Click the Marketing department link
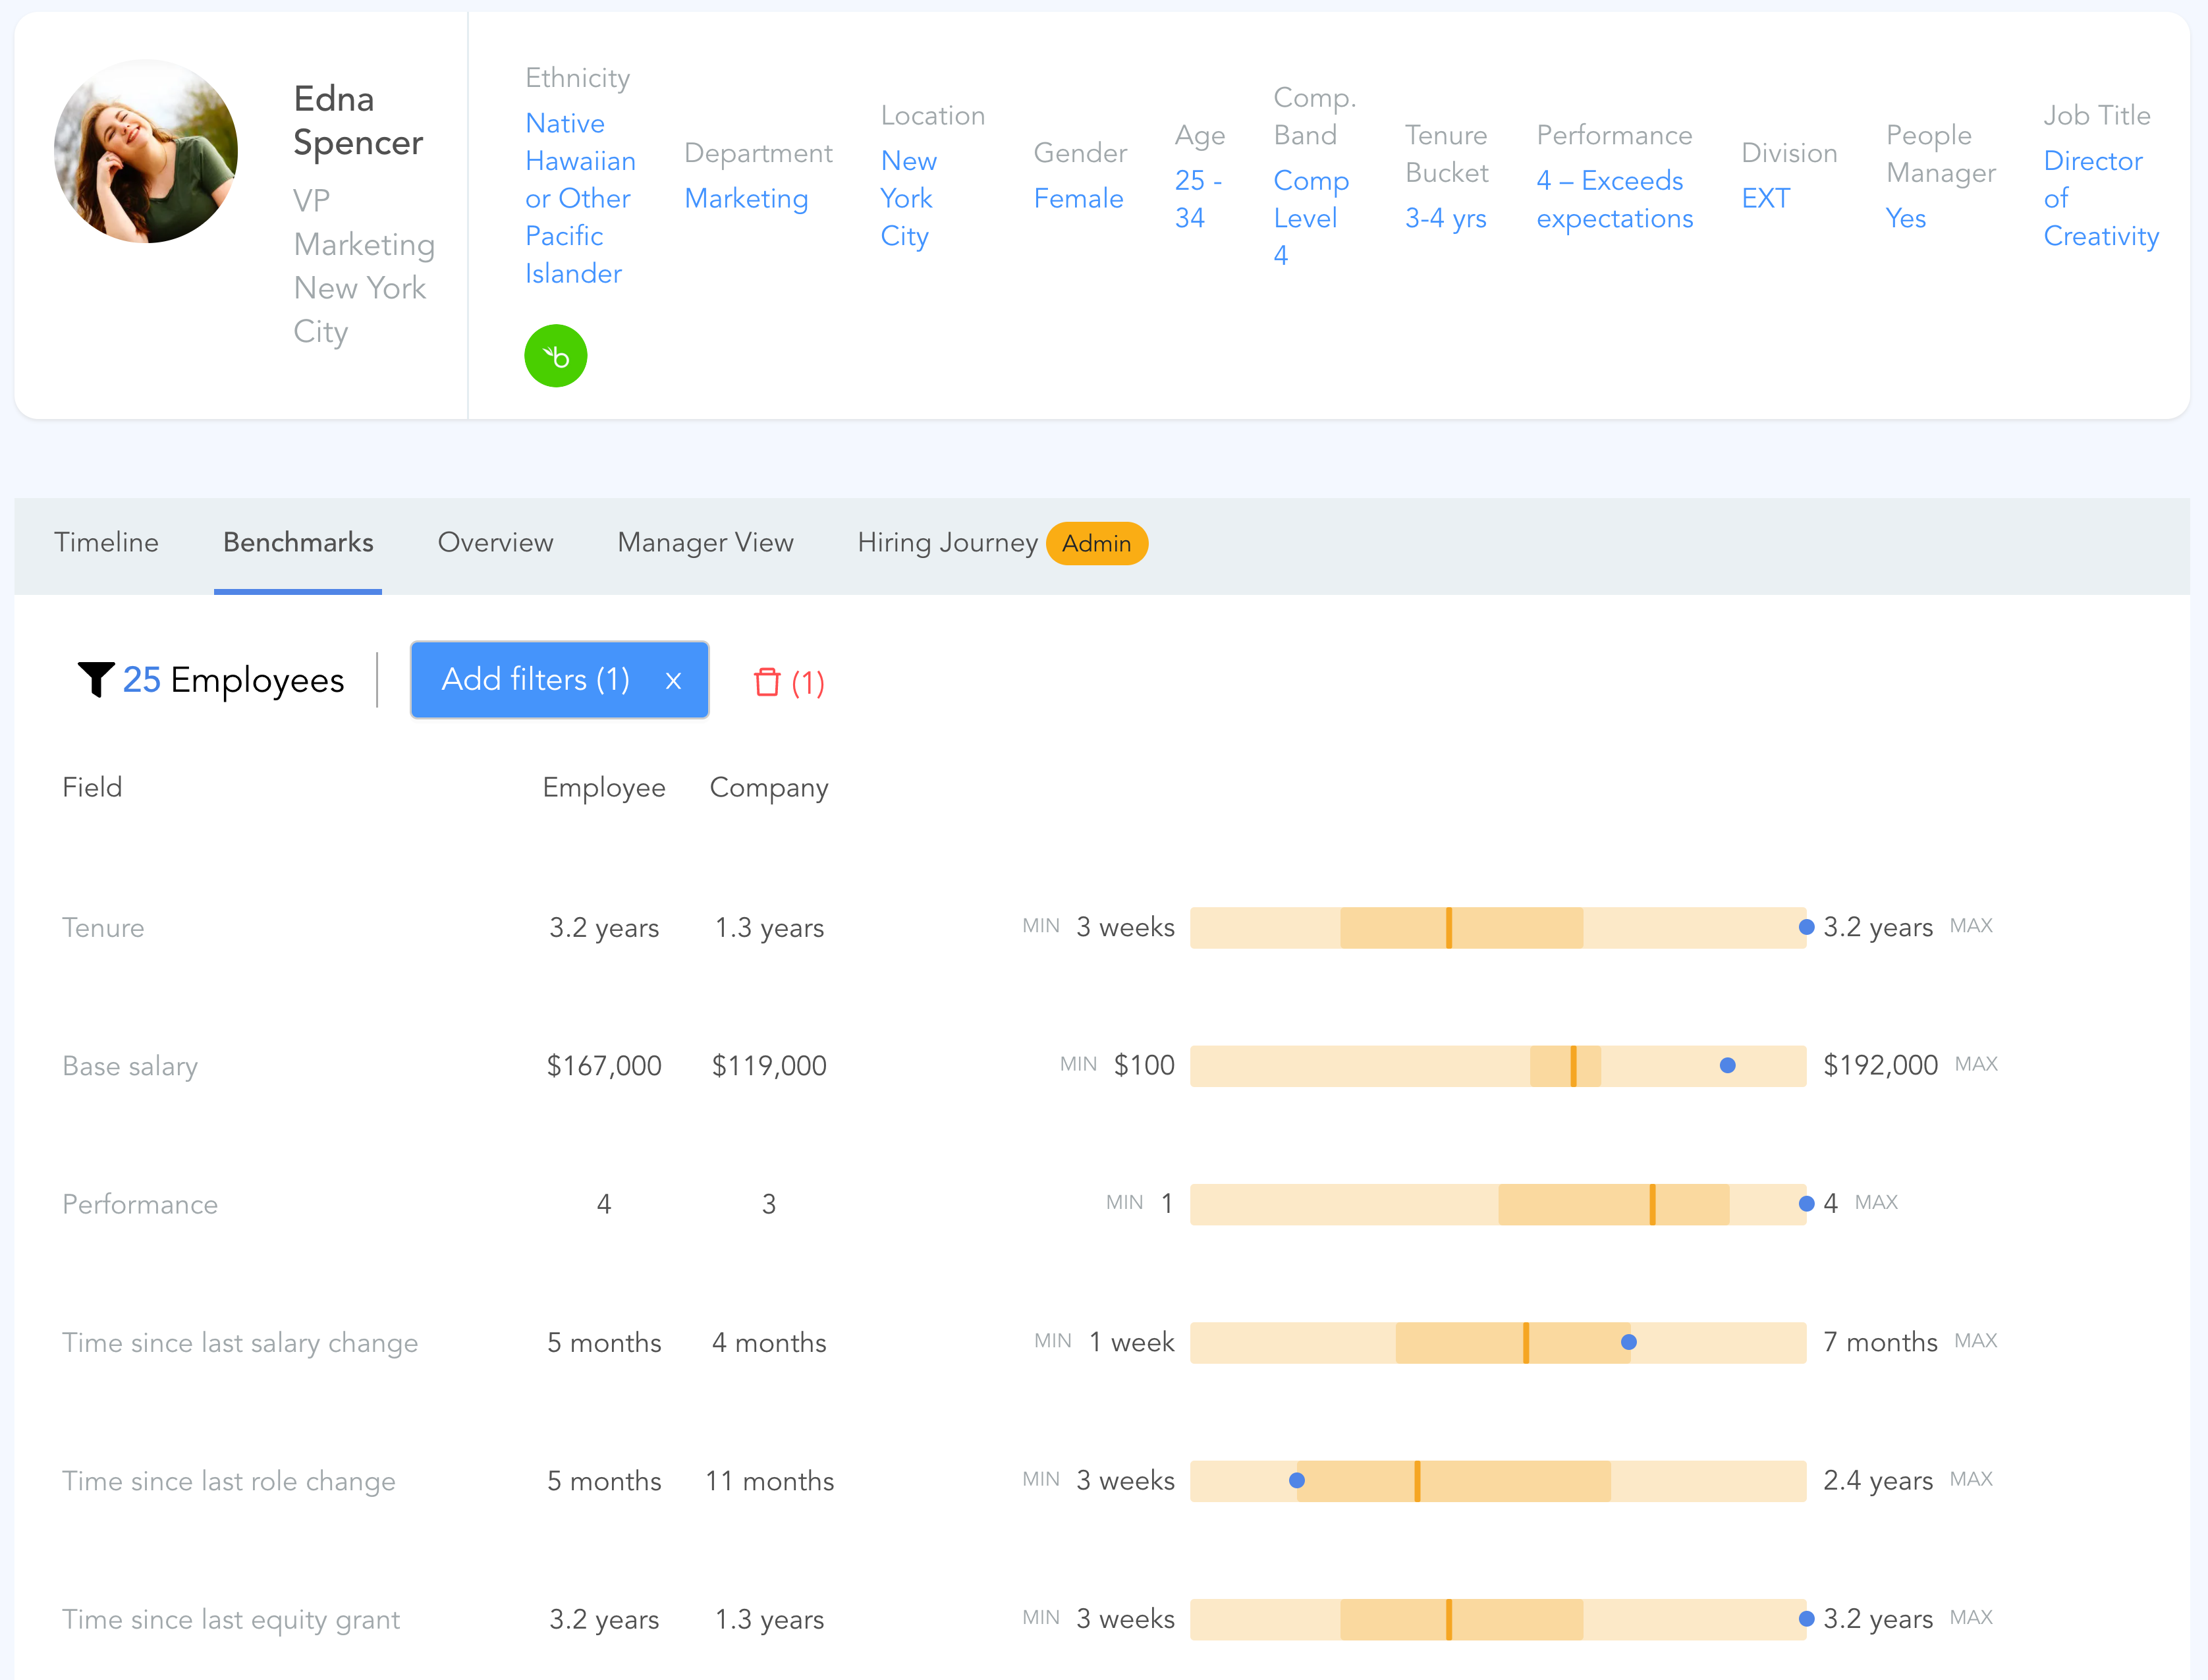 (746, 198)
